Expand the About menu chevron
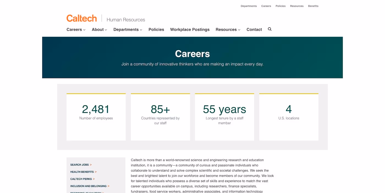385x193 pixels. pos(106,30)
